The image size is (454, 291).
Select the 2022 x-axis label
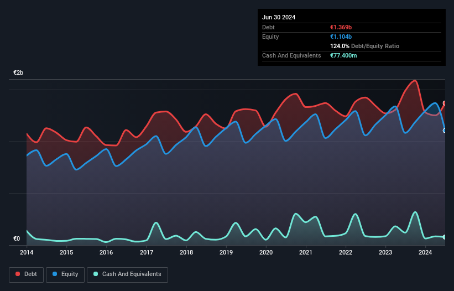(x=346, y=252)
